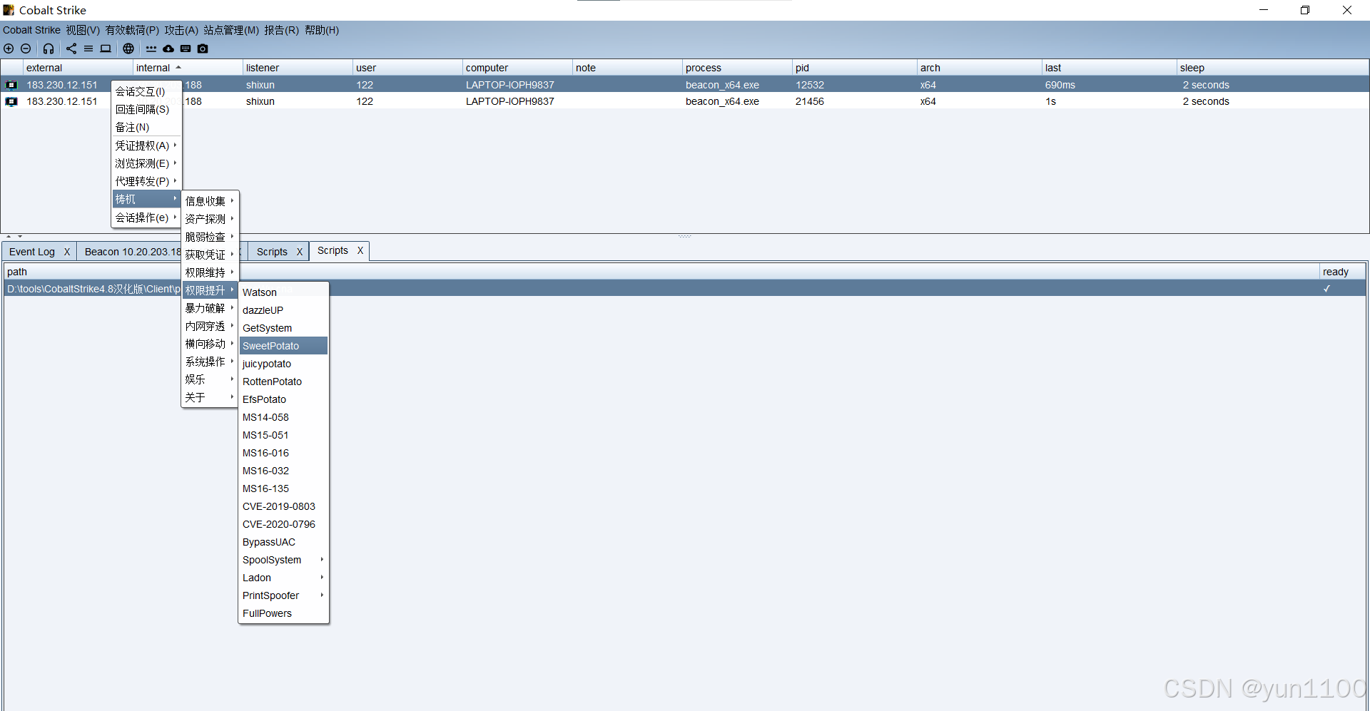Expand the 权限维持 submenu
The image size is (1370, 711).
[x=210, y=272]
